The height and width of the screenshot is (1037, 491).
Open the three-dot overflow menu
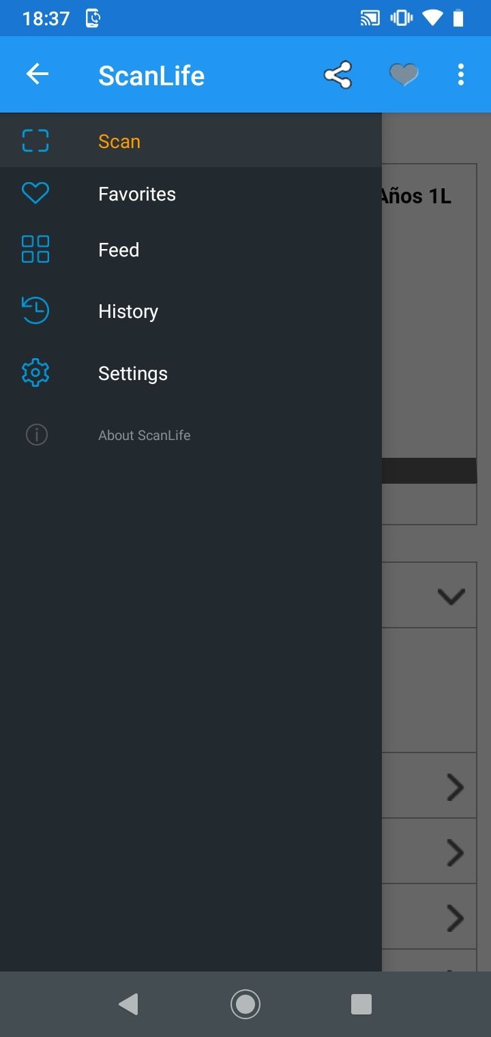tap(461, 74)
